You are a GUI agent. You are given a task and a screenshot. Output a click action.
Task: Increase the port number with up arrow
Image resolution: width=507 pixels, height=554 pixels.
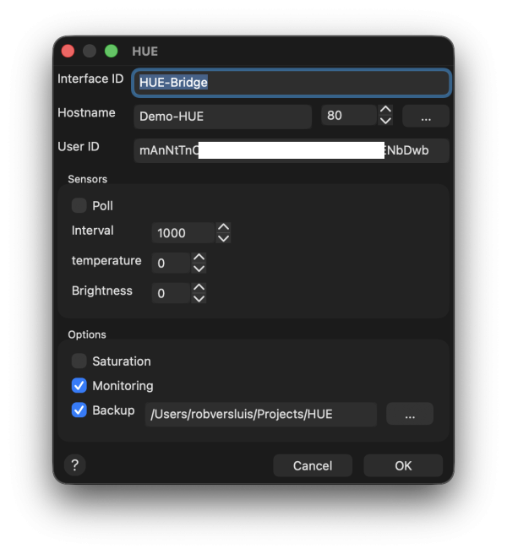pos(385,110)
